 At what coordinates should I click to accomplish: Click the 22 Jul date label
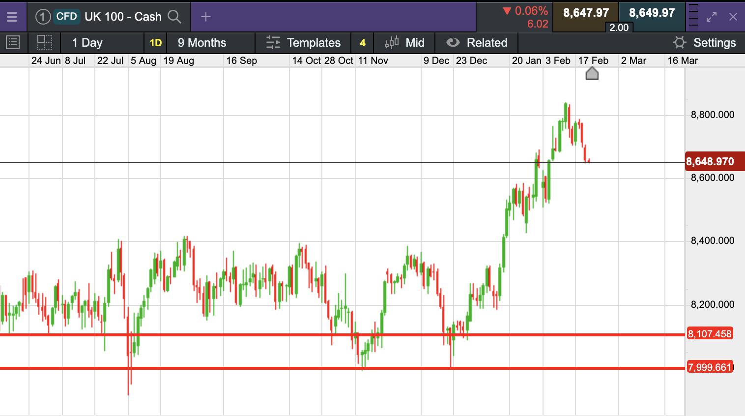tap(111, 60)
